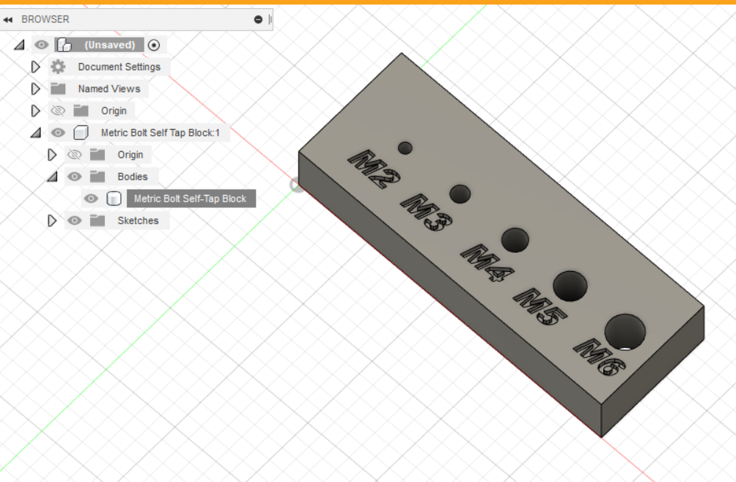Image resolution: width=736 pixels, height=482 pixels.
Task: Activate the root component via its radio button
Action: [154, 45]
